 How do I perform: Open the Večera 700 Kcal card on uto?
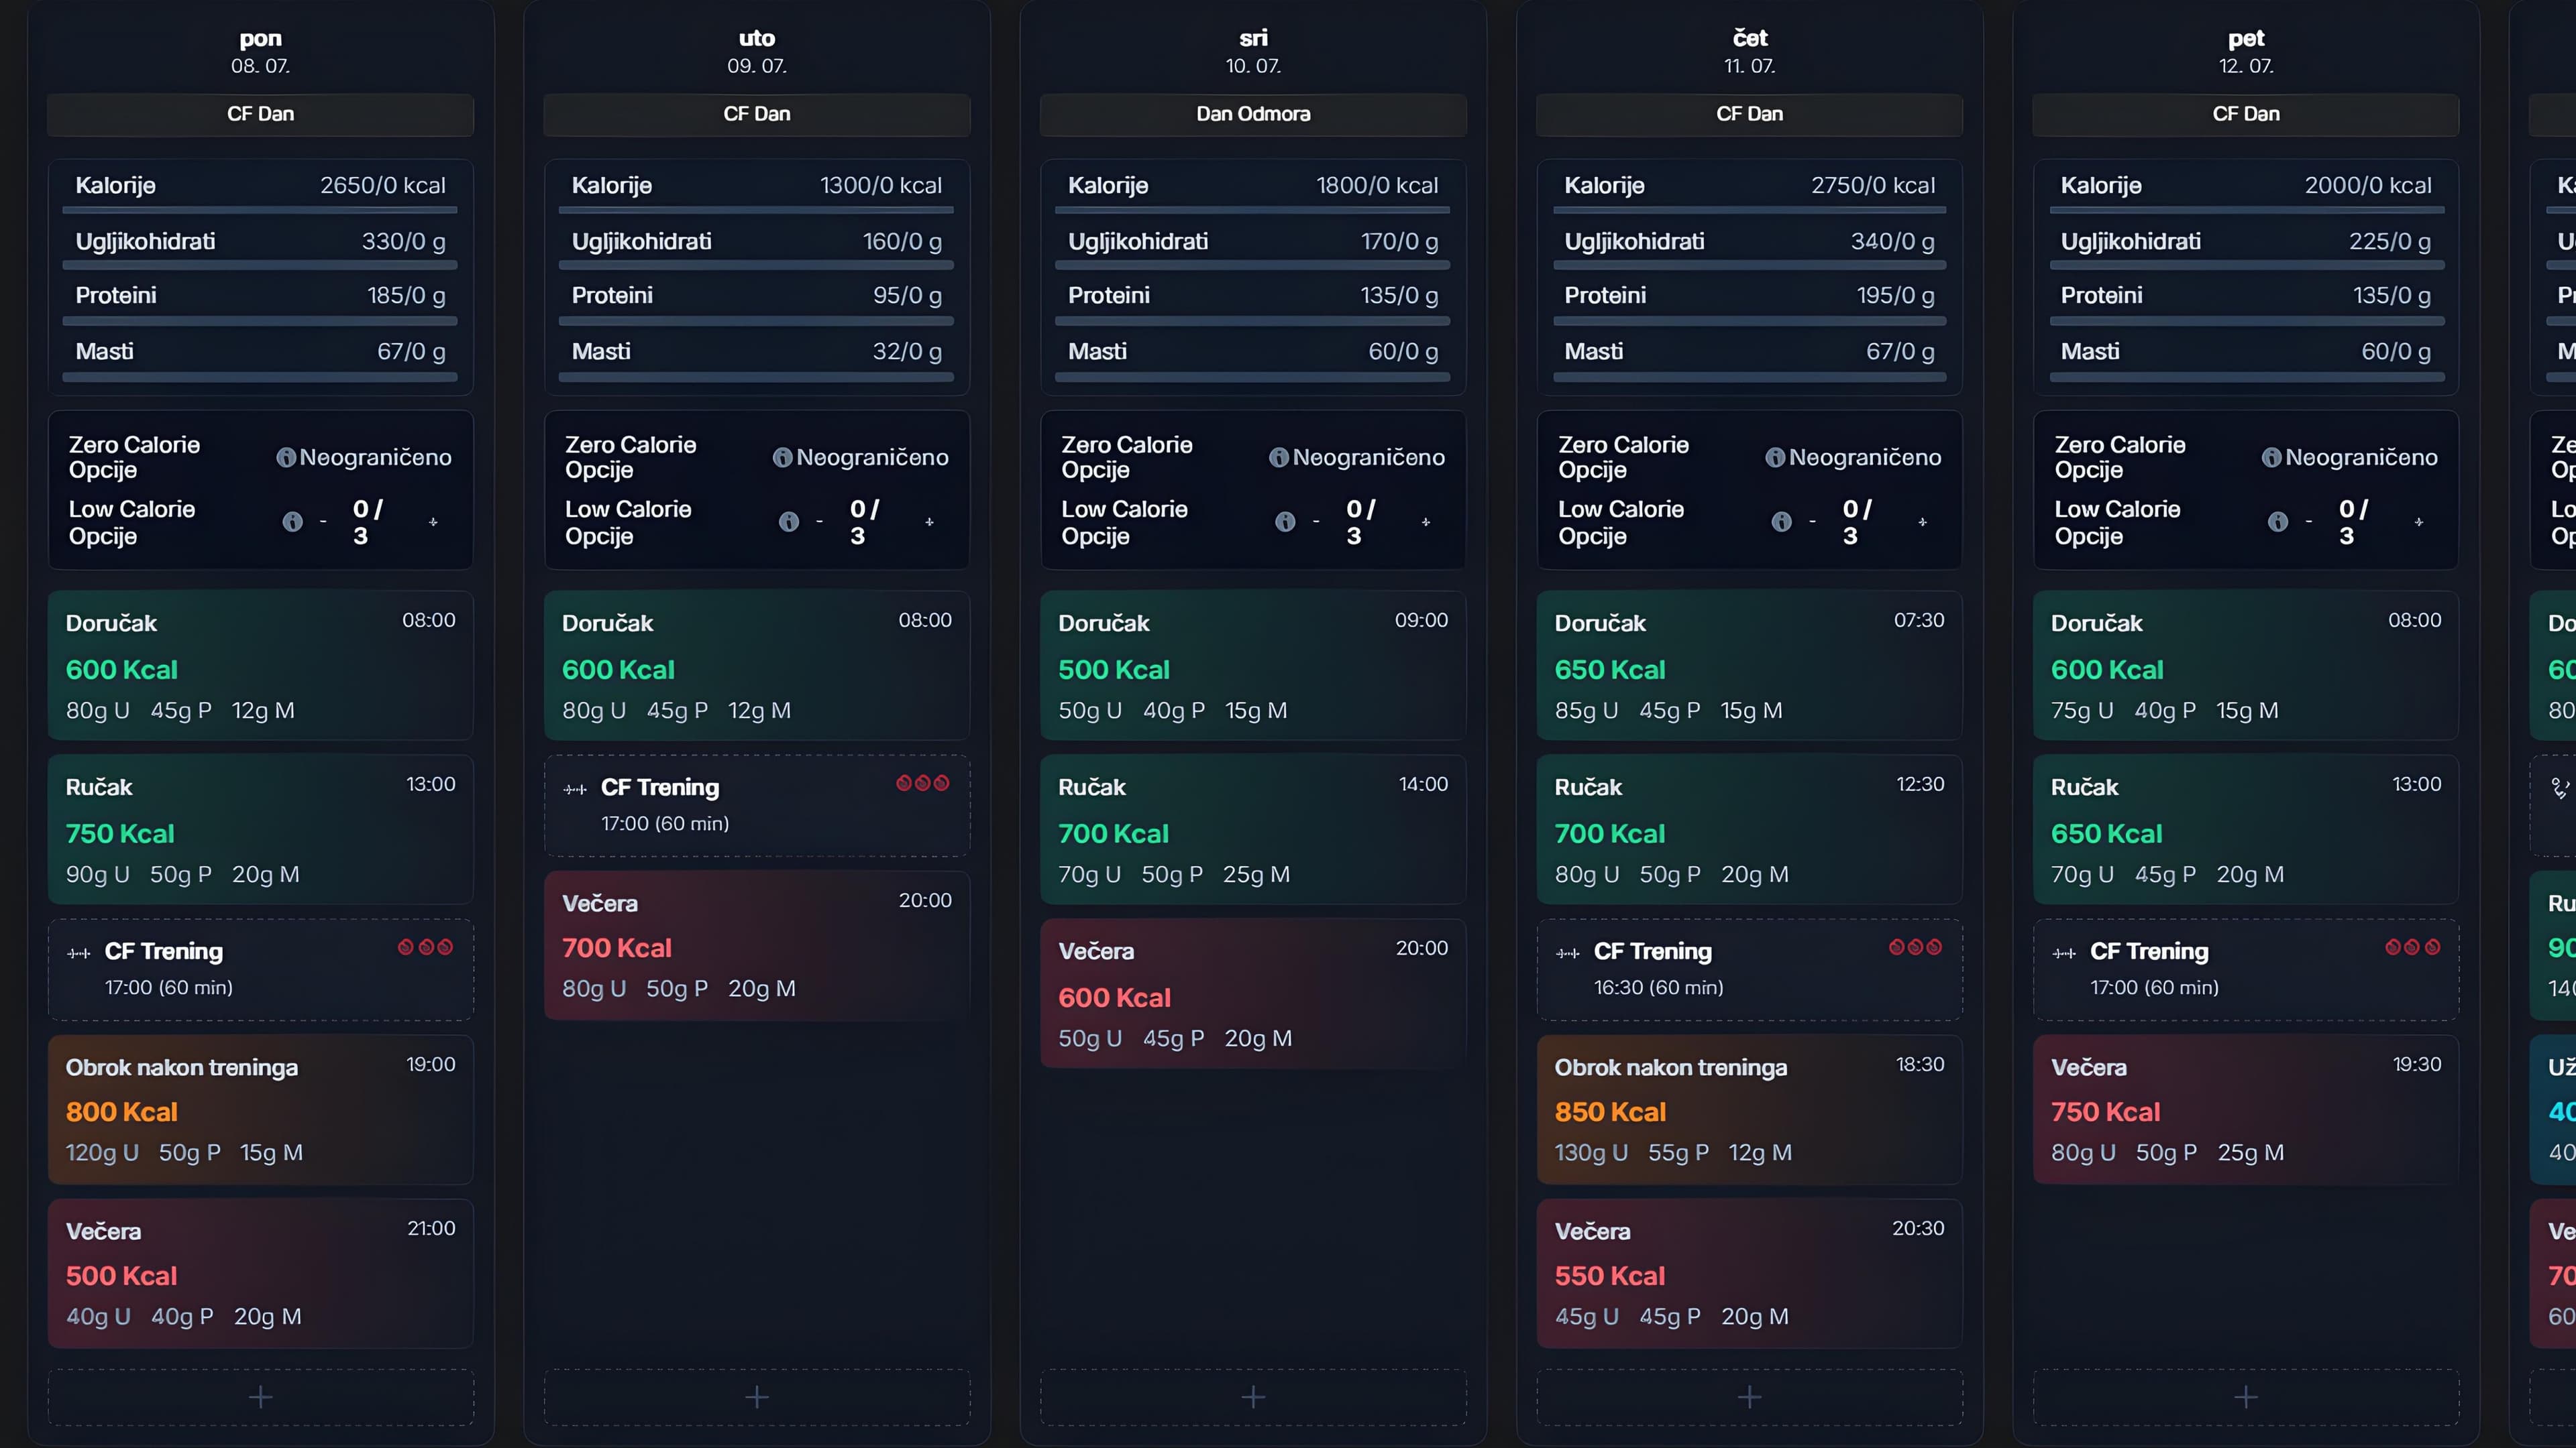[757, 945]
